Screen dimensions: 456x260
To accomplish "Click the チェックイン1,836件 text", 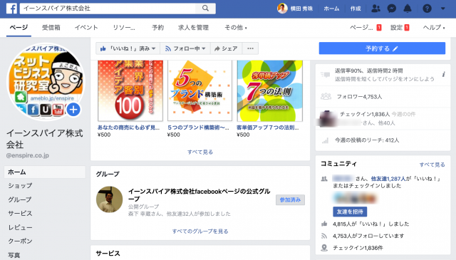I will (x=358, y=248).
